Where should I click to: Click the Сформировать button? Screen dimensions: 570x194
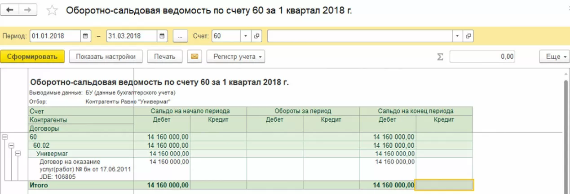(32, 57)
